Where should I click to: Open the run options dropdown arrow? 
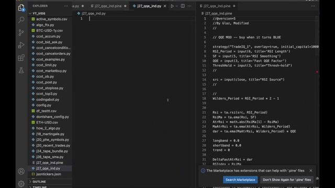click(177, 6)
